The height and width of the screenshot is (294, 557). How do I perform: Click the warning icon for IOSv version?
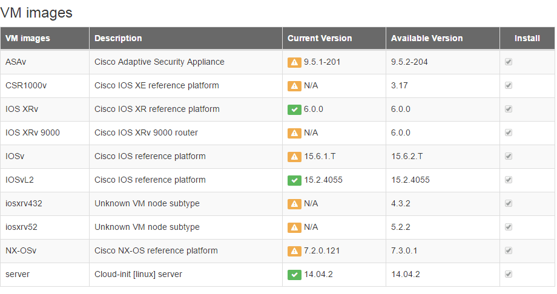click(x=294, y=157)
